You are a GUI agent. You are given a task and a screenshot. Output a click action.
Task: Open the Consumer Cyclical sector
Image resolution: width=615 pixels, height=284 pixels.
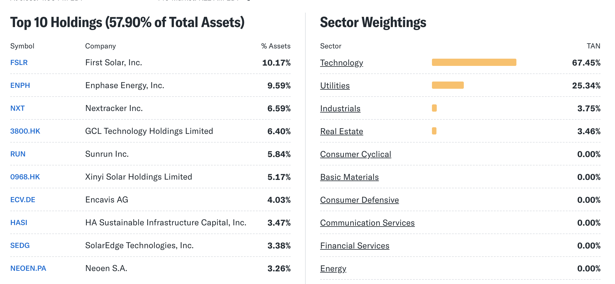[x=356, y=154]
